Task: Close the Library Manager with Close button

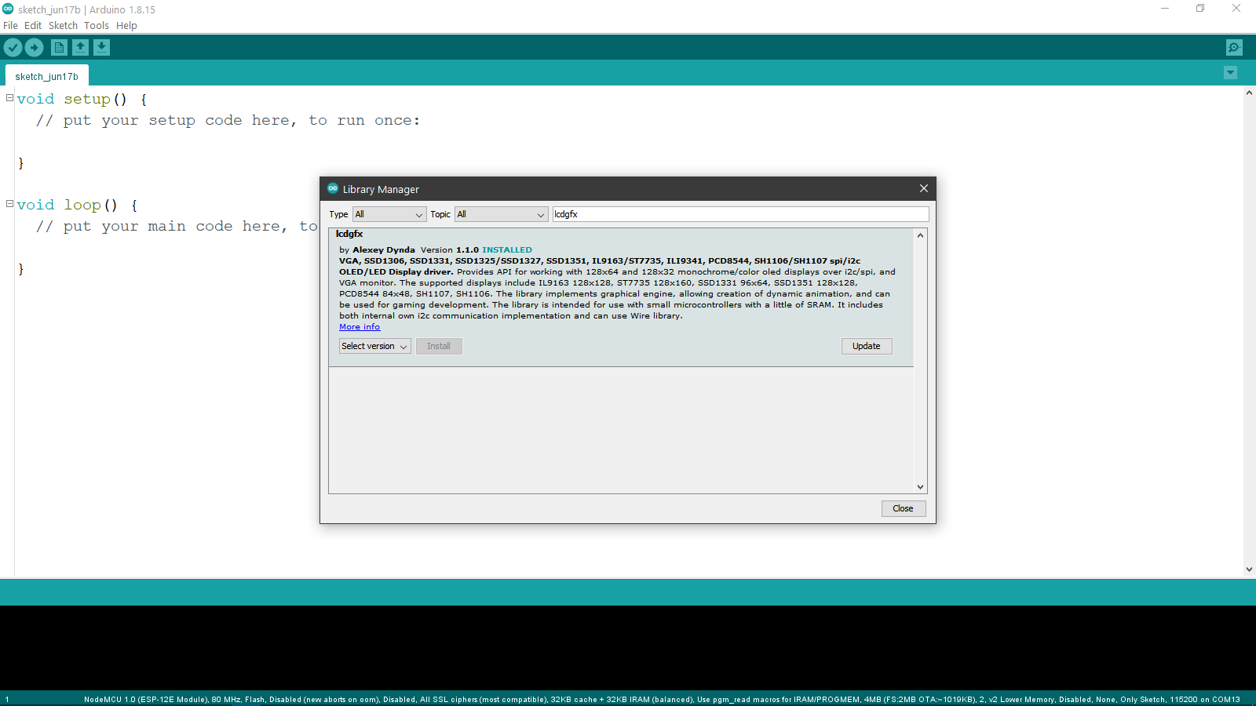Action: tap(904, 508)
